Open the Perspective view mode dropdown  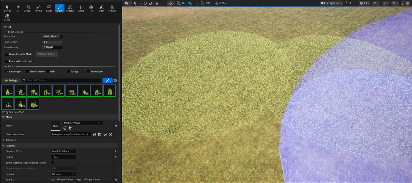(x=332, y=3)
